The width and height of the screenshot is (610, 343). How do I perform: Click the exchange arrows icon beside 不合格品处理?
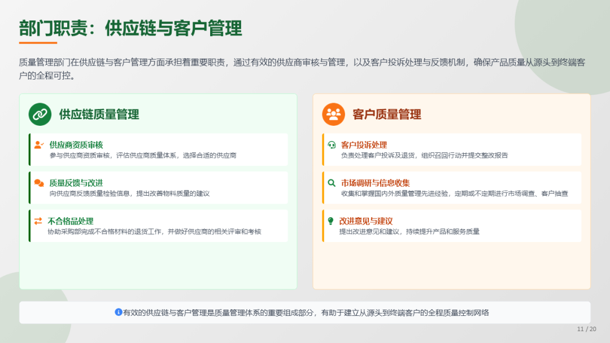point(38,221)
